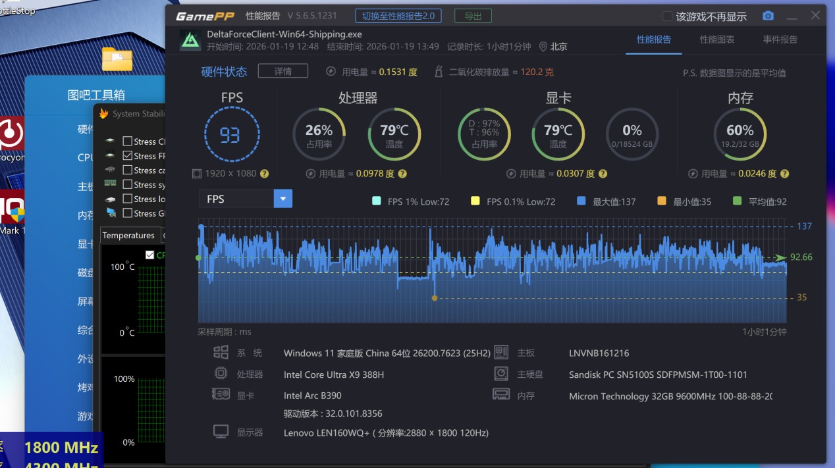The height and width of the screenshot is (468, 835).
Task: Click the location pin icon beside 北京
Action: (543, 47)
